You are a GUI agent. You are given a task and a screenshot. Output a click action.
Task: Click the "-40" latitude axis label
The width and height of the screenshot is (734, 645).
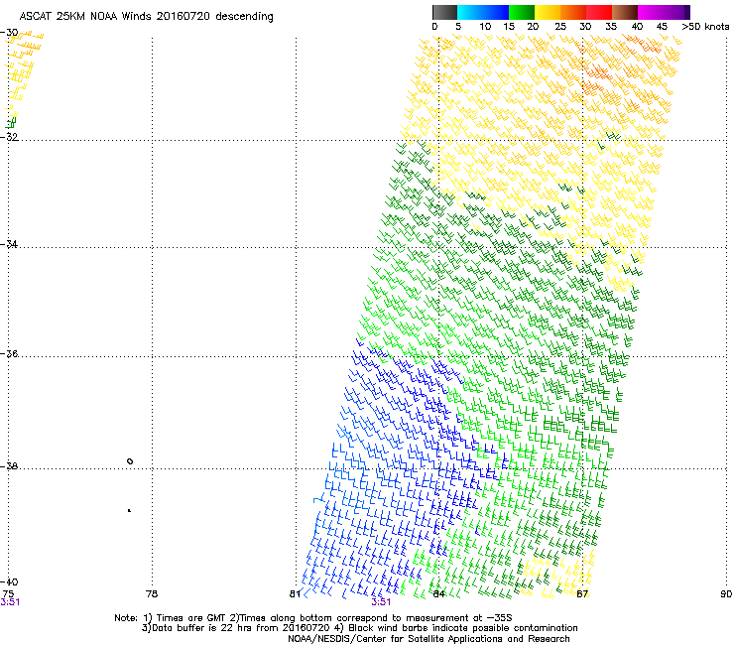pyautogui.click(x=9, y=581)
